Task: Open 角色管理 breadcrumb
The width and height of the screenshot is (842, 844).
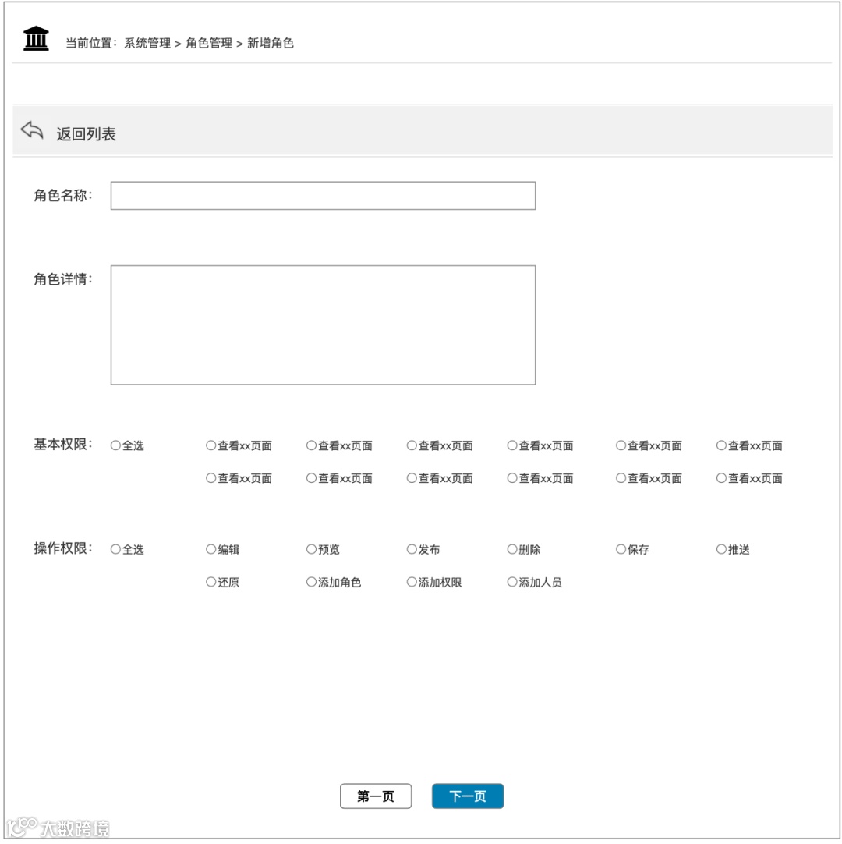Action: click(209, 43)
